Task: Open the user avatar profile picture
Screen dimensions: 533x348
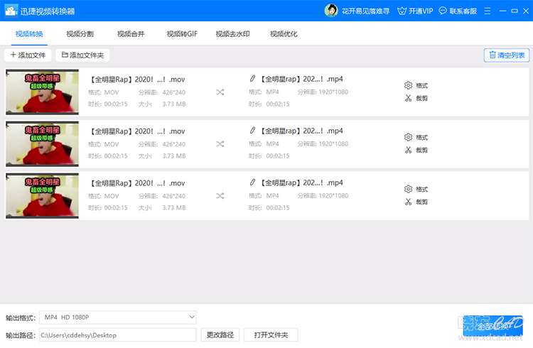Action: point(330,11)
